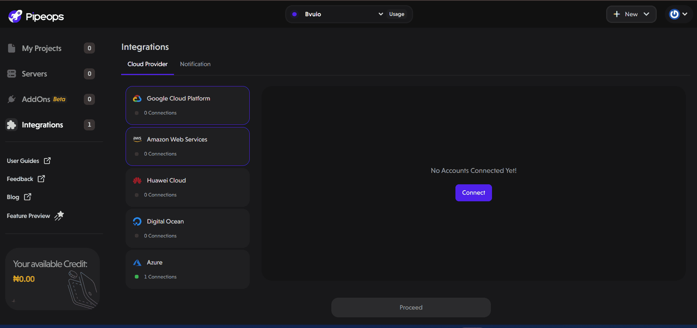Click the New button label
The width and height of the screenshot is (697, 328).
631,14
